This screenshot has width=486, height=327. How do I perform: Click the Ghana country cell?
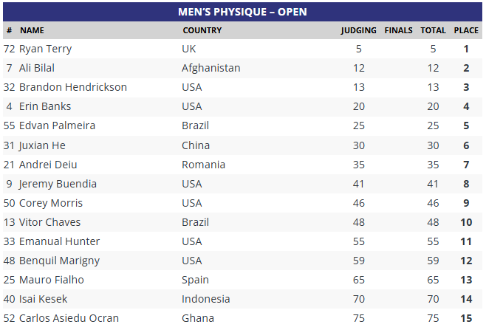[197, 318]
